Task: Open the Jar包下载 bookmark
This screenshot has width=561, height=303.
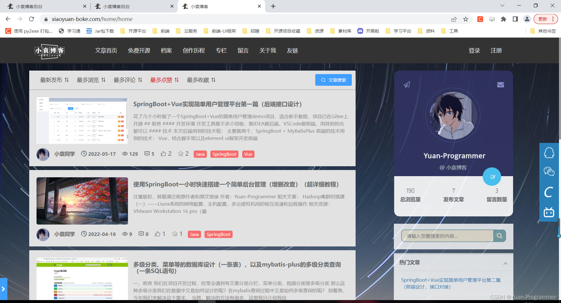Action: coord(100,31)
